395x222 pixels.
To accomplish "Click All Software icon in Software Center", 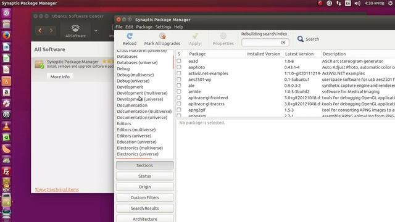I will click(x=75, y=31).
